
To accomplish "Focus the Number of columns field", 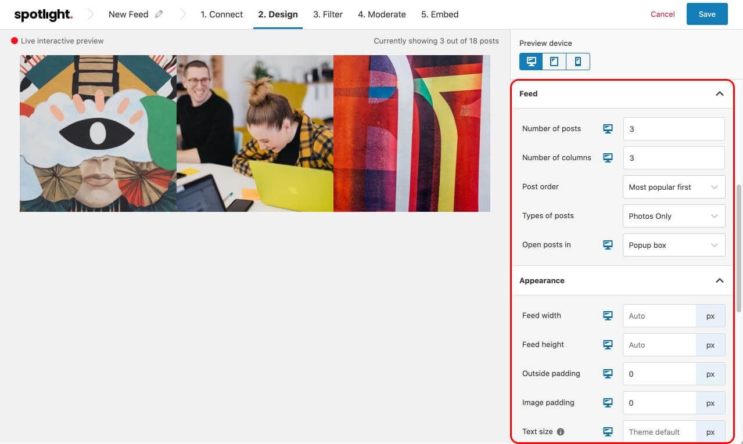I will coord(674,158).
